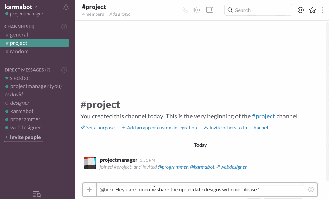The image size is (329, 199).
Task: Expand the 4 members list
Action: coord(93,14)
